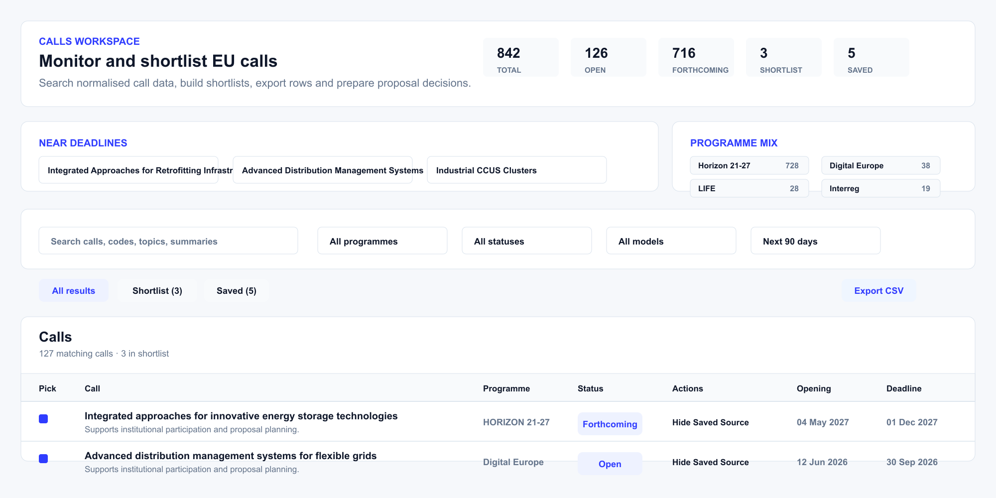Click the 5 SAVED stat tile
Image resolution: width=996 pixels, height=498 pixels.
point(871,57)
